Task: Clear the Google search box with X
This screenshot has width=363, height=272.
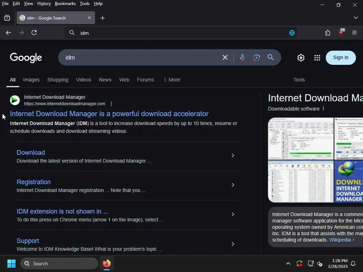Action: click(x=225, y=57)
